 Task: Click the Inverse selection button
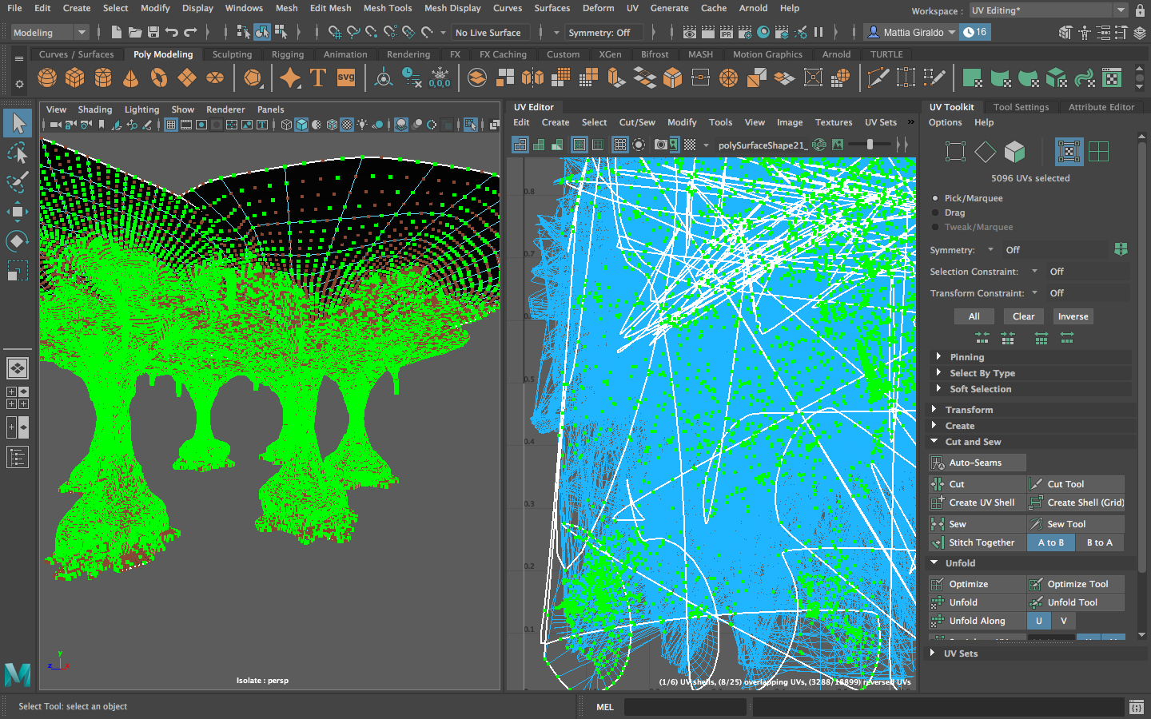tap(1073, 316)
